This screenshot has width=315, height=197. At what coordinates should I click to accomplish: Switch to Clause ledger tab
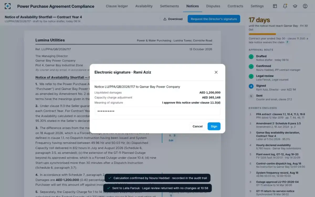pos(117,6)
